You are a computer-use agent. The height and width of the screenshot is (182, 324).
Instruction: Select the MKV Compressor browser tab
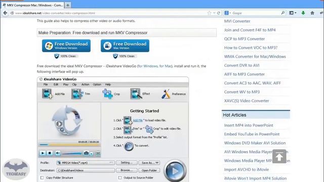33,5
